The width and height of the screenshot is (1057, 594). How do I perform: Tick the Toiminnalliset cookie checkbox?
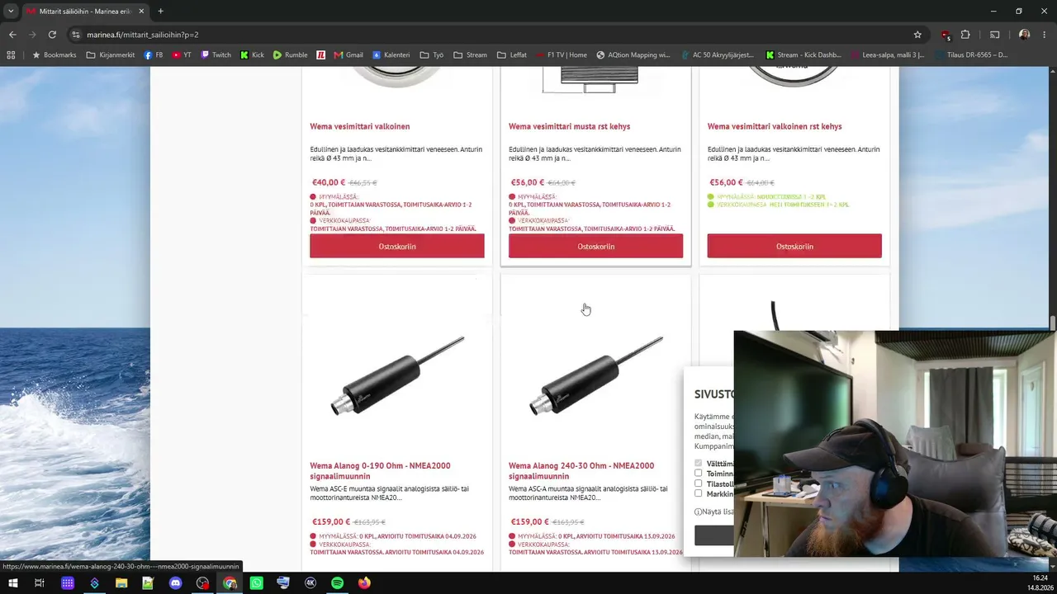coord(699,474)
